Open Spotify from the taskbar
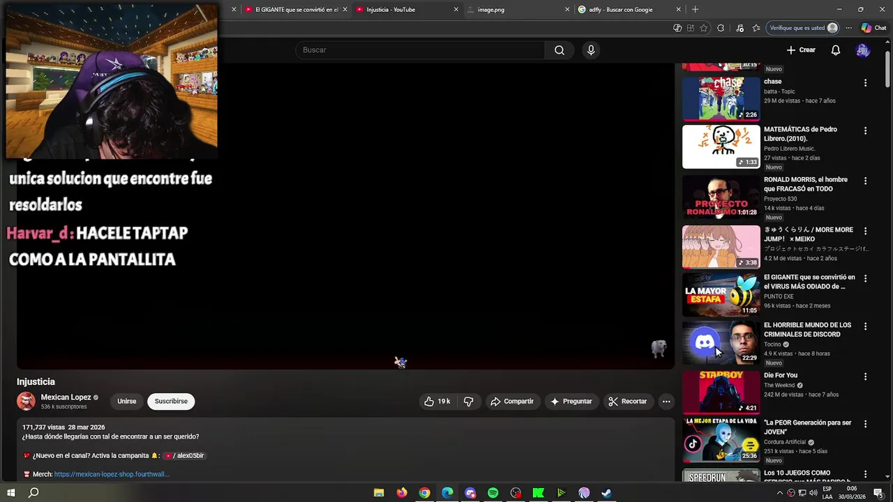The width and height of the screenshot is (893, 502). [x=493, y=493]
